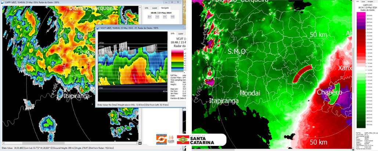Click the 14 km height label in VCUT

(x=101, y=43)
